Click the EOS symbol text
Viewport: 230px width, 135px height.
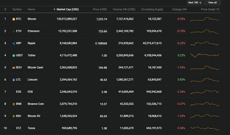(x=18, y=92)
